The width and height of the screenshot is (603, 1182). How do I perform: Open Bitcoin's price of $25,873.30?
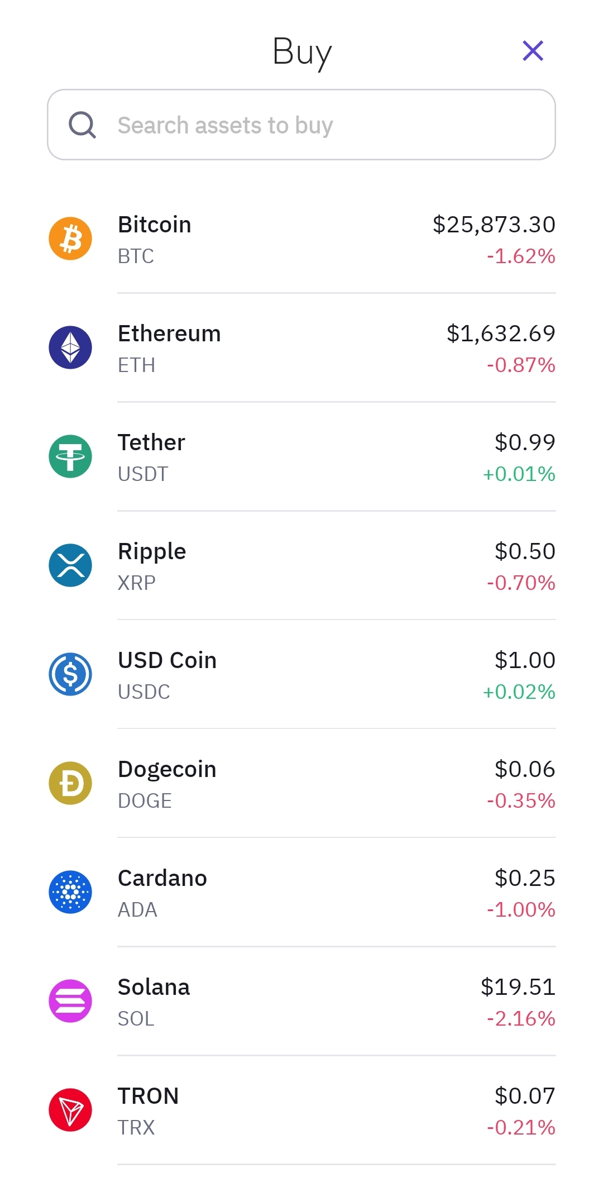[x=494, y=225]
